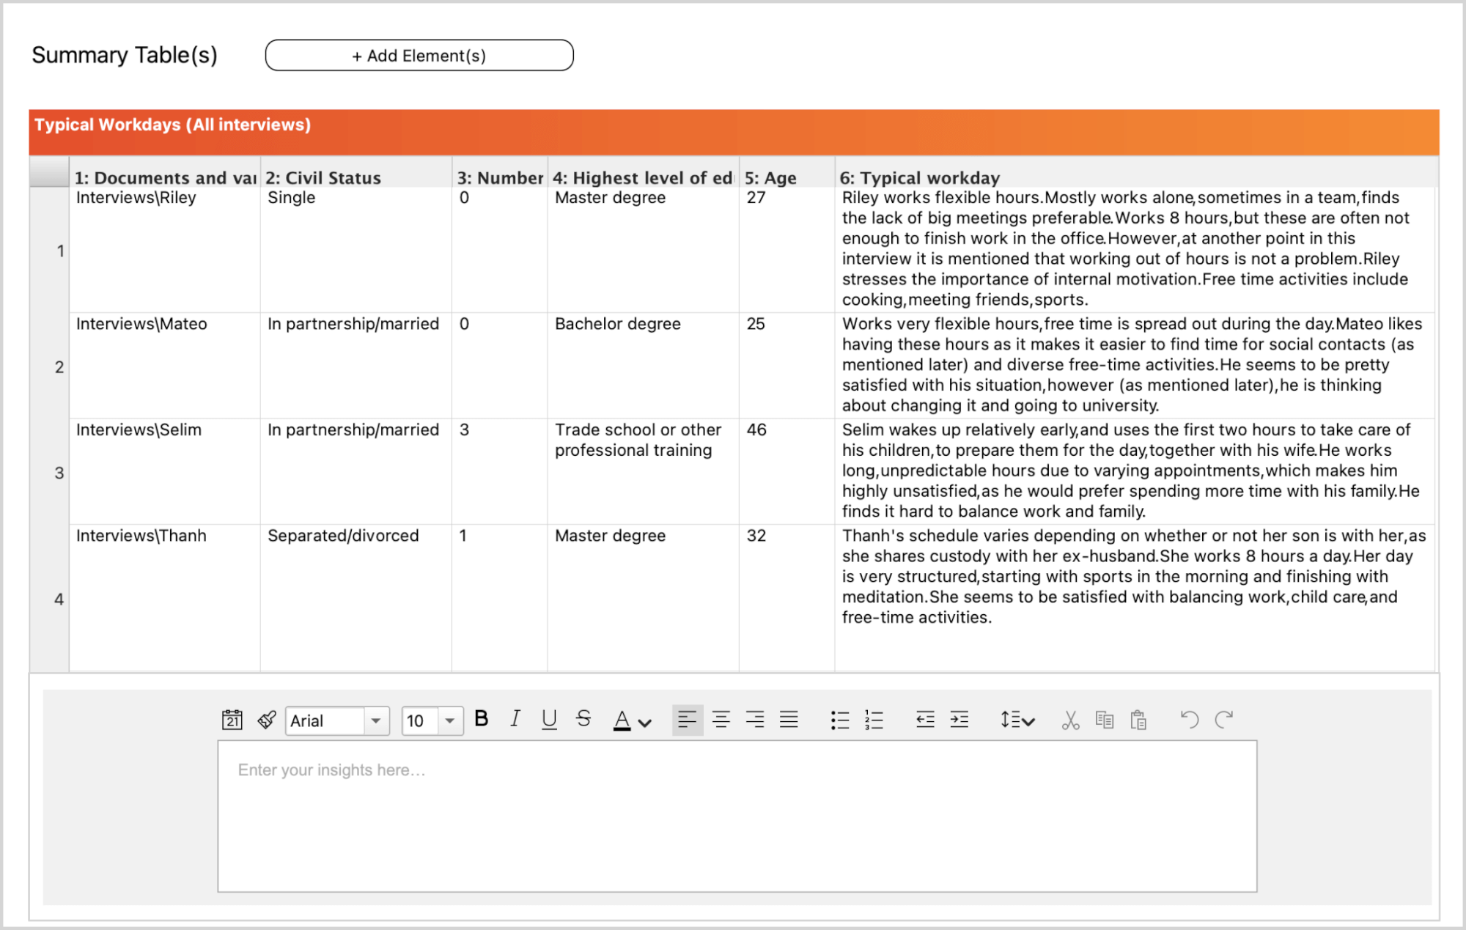Click 'Trade school or other professional training' cell
Image resolution: width=1466 pixels, height=930 pixels.
click(643, 471)
